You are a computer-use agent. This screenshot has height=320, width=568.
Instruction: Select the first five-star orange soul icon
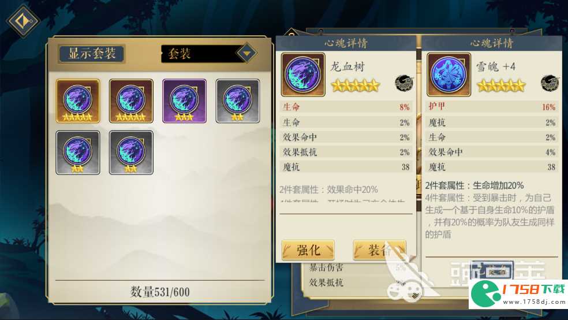(x=78, y=101)
